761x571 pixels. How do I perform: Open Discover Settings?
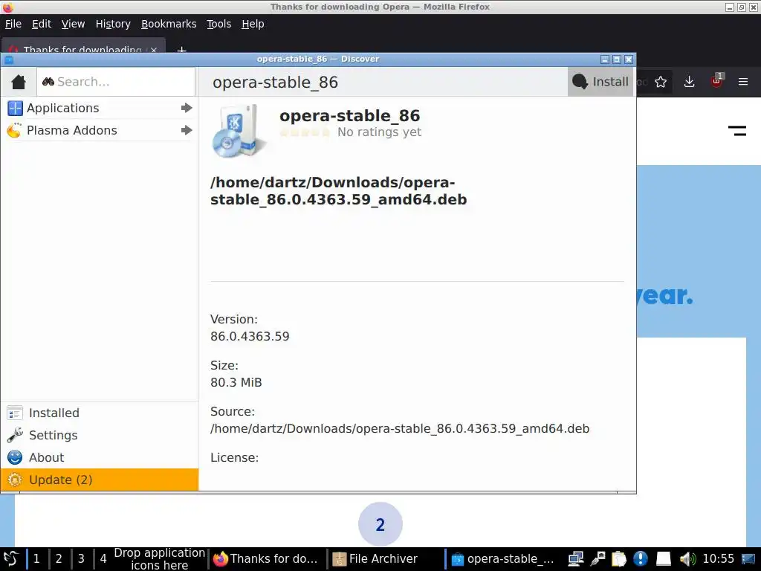[100, 435]
